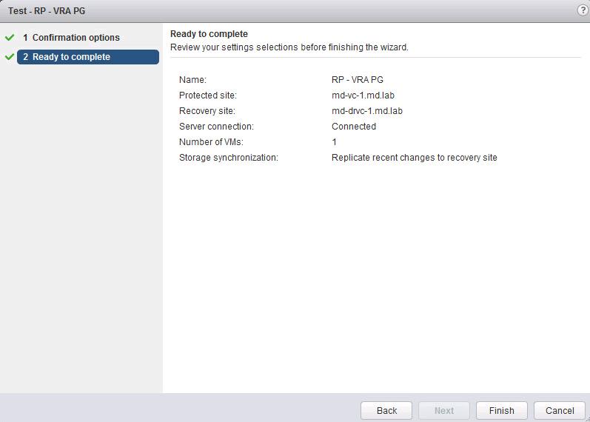Click the disabled Next button

click(444, 410)
